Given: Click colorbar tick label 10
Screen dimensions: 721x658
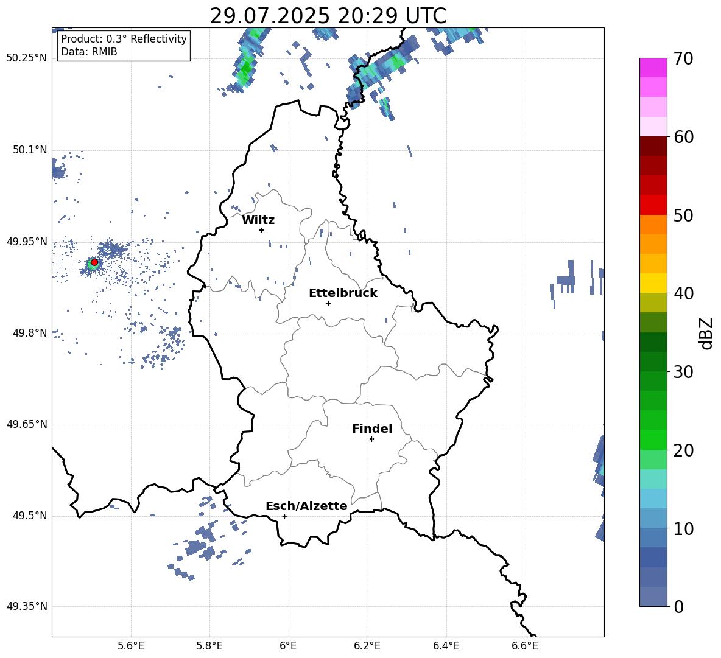Looking at the screenshot, I should [684, 529].
